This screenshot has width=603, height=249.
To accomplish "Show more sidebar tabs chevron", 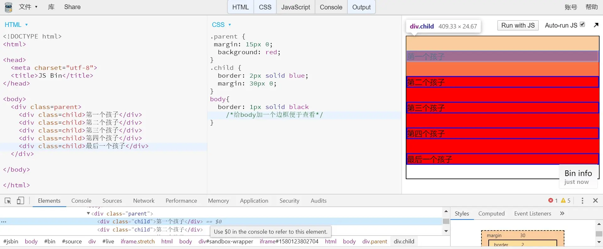I will tap(562, 213).
